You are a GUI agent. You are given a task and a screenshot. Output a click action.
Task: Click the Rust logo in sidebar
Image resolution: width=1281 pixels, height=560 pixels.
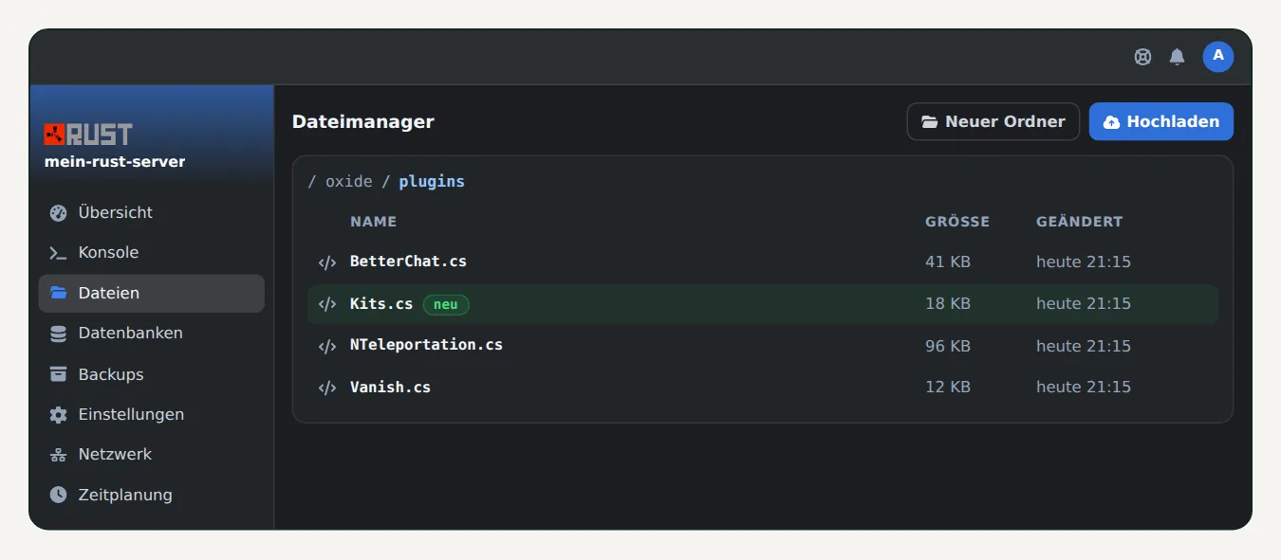point(88,135)
